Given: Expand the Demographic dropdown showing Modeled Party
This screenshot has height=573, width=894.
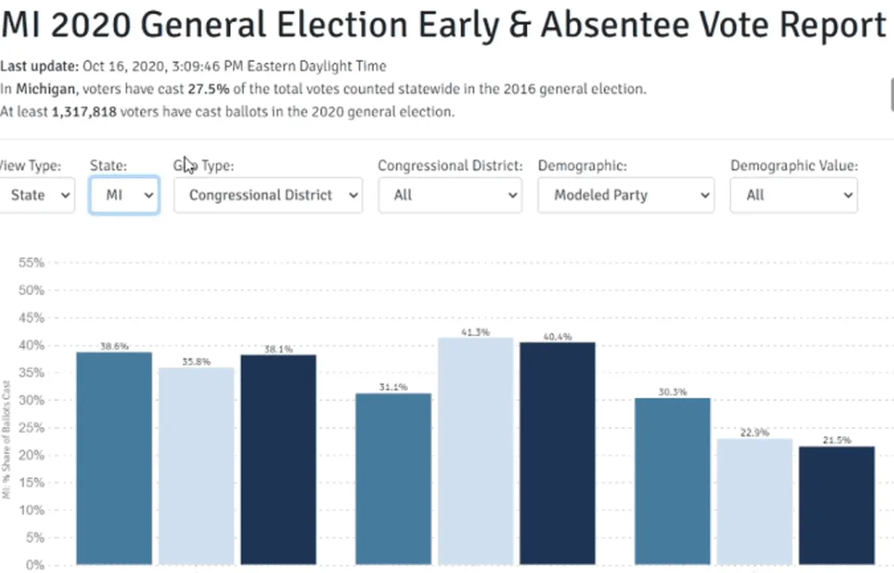Looking at the screenshot, I should pos(625,195).
